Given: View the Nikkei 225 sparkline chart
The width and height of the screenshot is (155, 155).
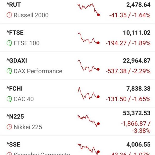Looking at the screenshot, I should pos(88,120).
